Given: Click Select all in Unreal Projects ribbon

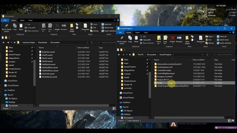Looking at the screenshot, I should pos(221,37).
